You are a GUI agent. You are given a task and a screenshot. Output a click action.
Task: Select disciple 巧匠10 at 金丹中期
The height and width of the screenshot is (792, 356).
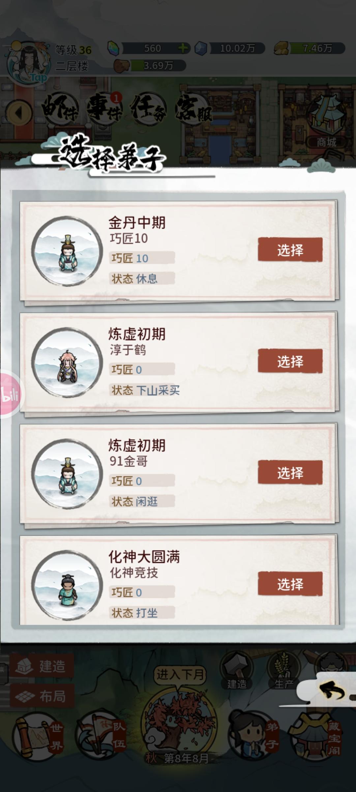290,249
